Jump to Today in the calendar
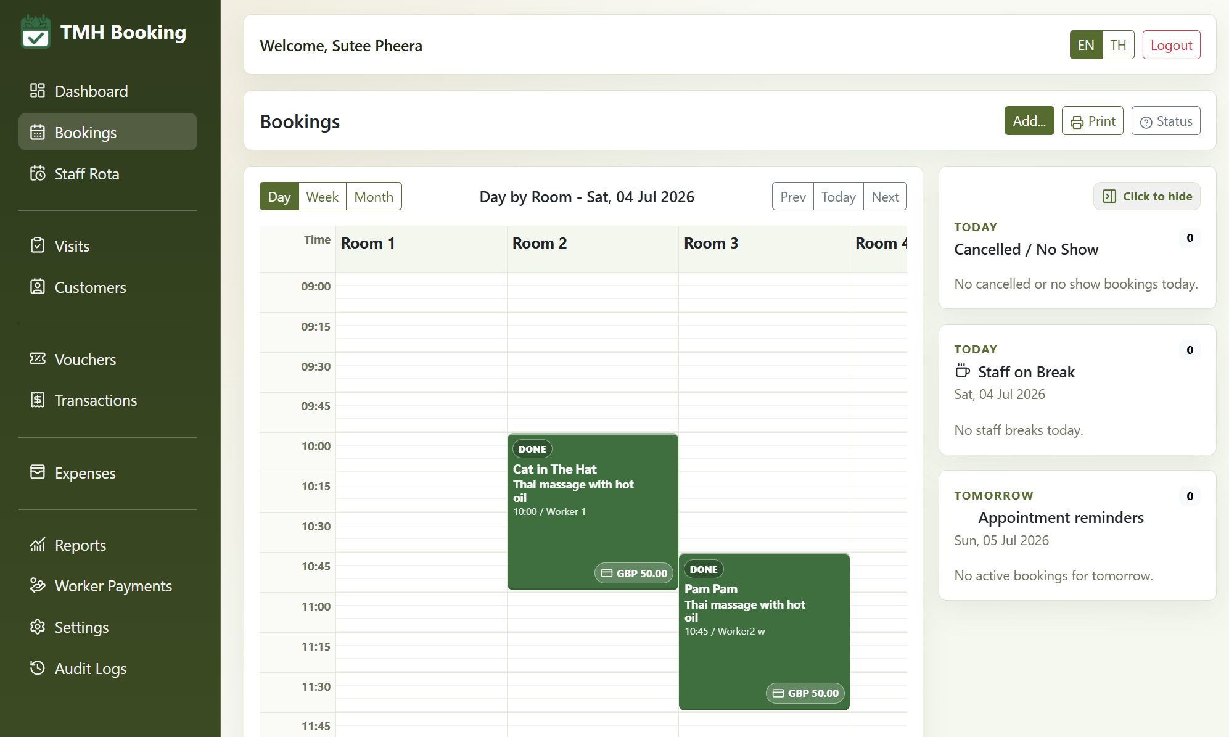This screenshot has height=737, width=1229. click(x=839, y=196)
